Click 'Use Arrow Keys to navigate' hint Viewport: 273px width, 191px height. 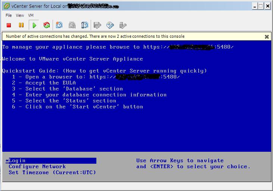tap(180, 160)
